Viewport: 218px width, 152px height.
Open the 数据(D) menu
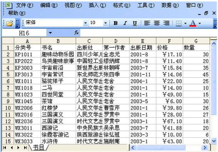(170, 5)
